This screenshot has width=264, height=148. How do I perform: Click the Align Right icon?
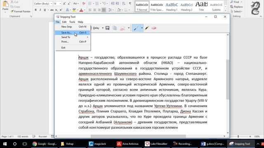click(x=99, y=10)
